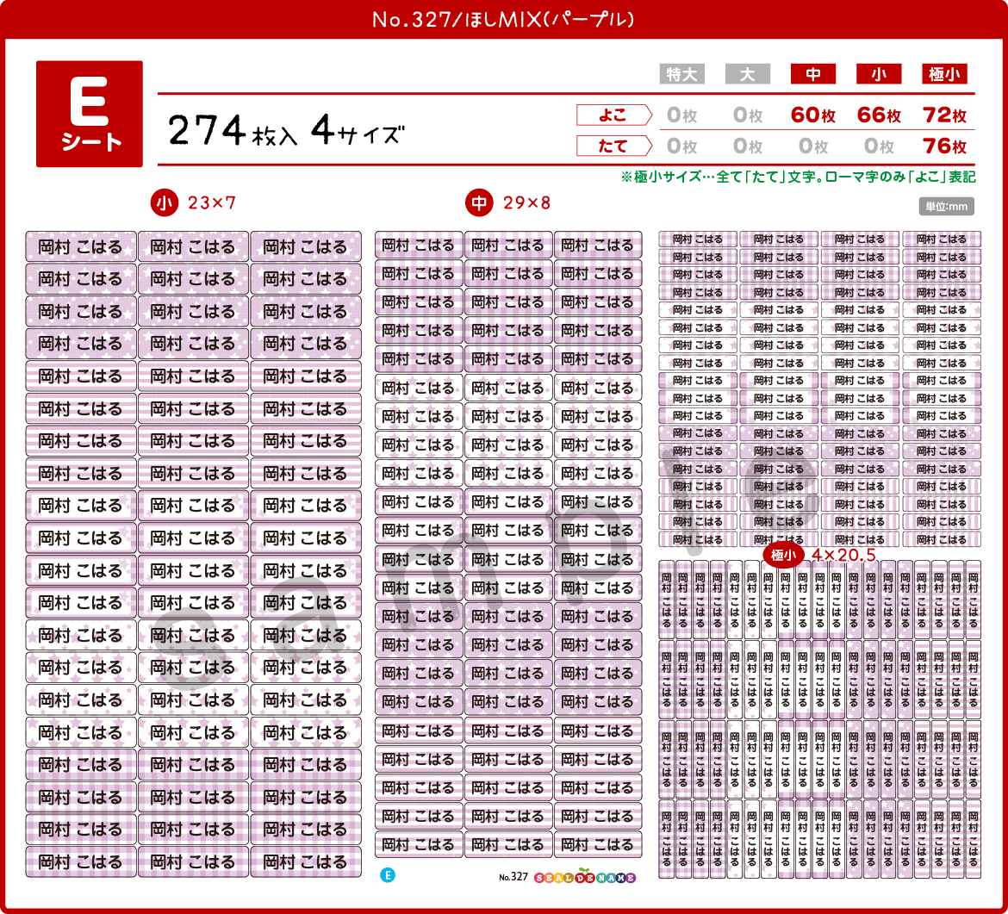Click the 76枚 count
1008x914 pixels.
[x=944, y=146]
